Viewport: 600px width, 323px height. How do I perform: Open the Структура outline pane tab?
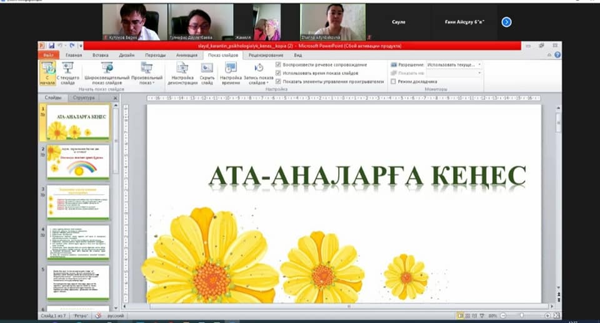(83, 98)
